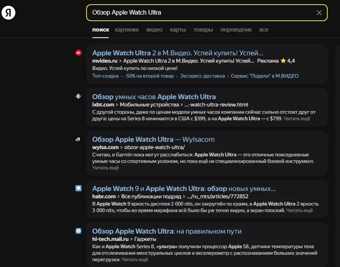Screen dimensions: 340x267
Task: Open the переводчик tab
Action: [x=236, y=30]
